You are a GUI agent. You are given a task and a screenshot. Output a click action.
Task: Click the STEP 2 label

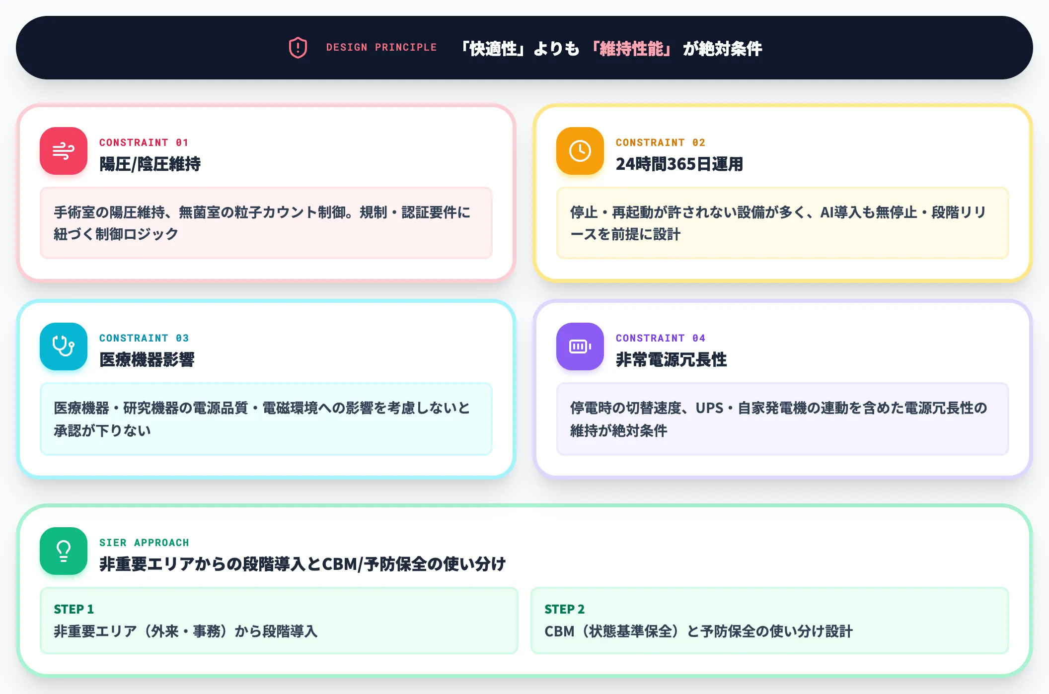tap(564, 609)
